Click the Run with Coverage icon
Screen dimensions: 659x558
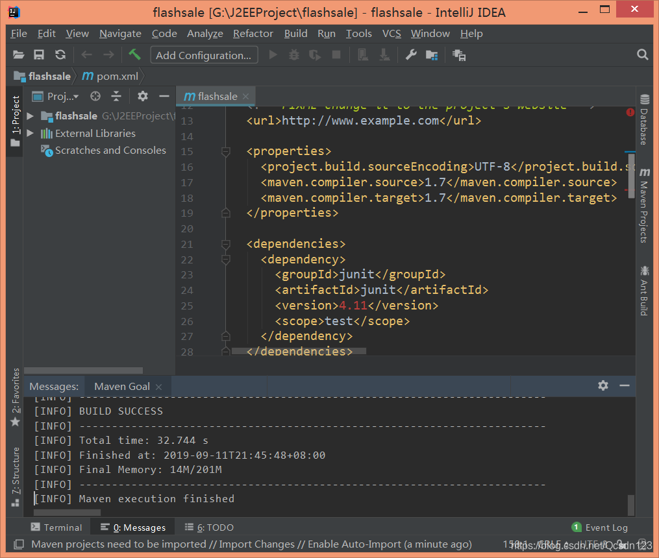click(x=315, y=55)
